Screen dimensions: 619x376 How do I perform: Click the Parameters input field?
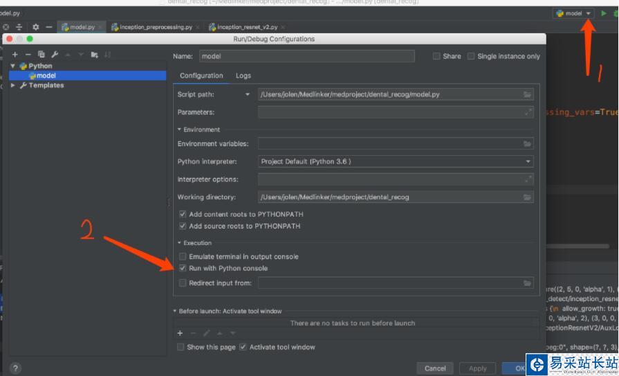396,112
